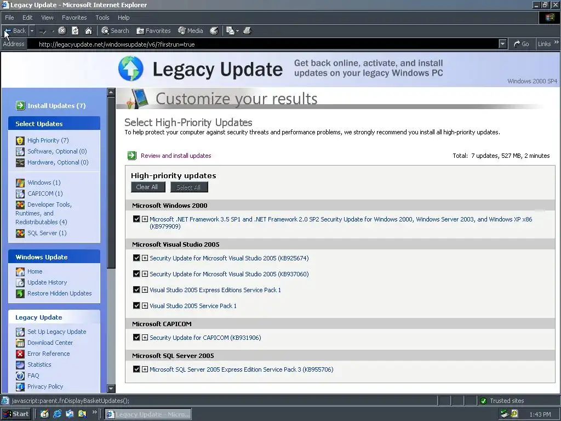The height and width of the screenshot is (421, 561).
Task: Click the Restore Hidden Updates icon
Action: click(x=20, y=294)
